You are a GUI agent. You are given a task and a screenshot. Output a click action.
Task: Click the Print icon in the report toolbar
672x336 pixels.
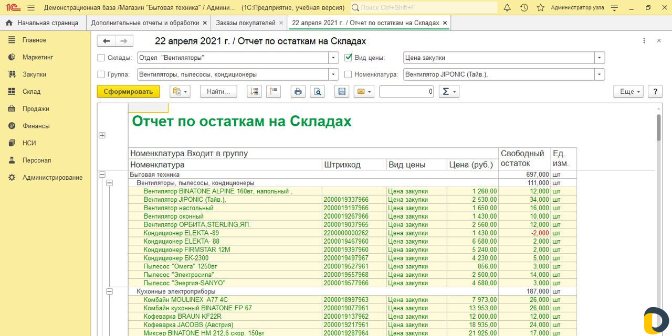coord(298,91)
